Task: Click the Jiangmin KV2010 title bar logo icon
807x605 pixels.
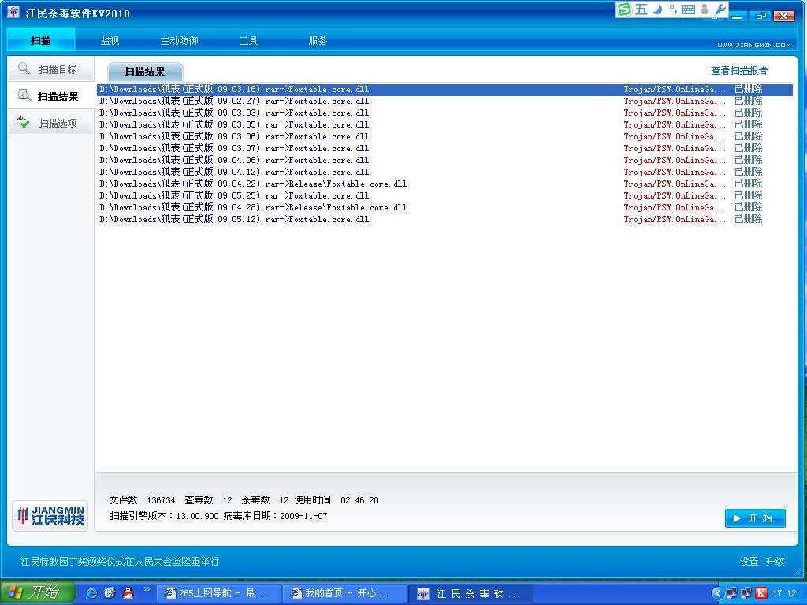Action: (13, 12)
